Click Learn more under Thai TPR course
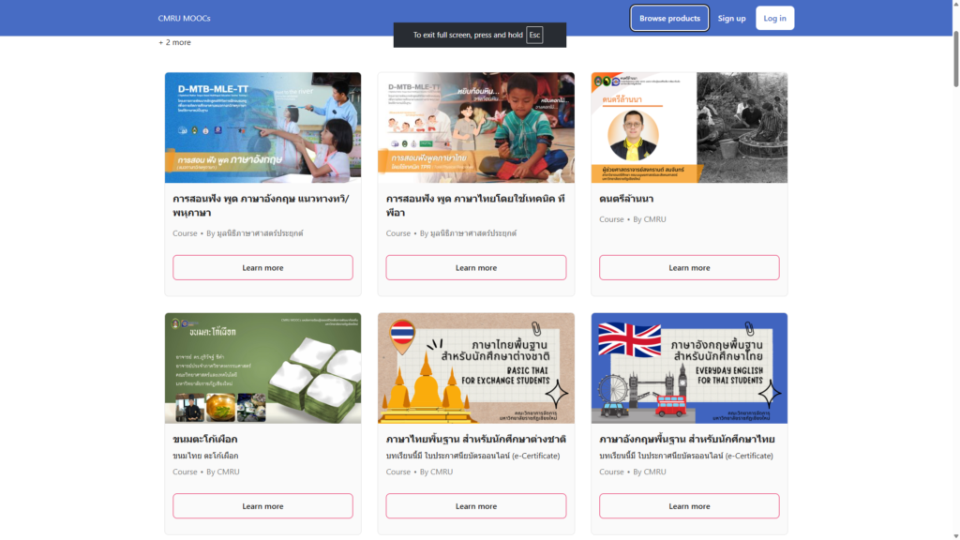960x540 pixels. coord(475,267)
